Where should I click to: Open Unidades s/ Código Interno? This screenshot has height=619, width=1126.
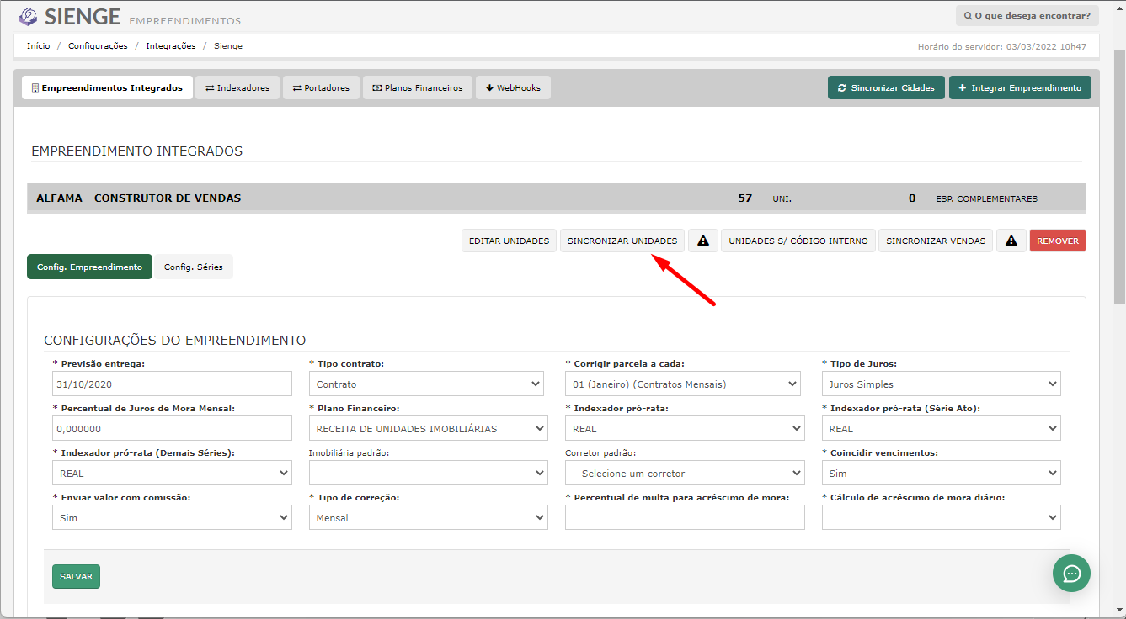coord(798,241)
